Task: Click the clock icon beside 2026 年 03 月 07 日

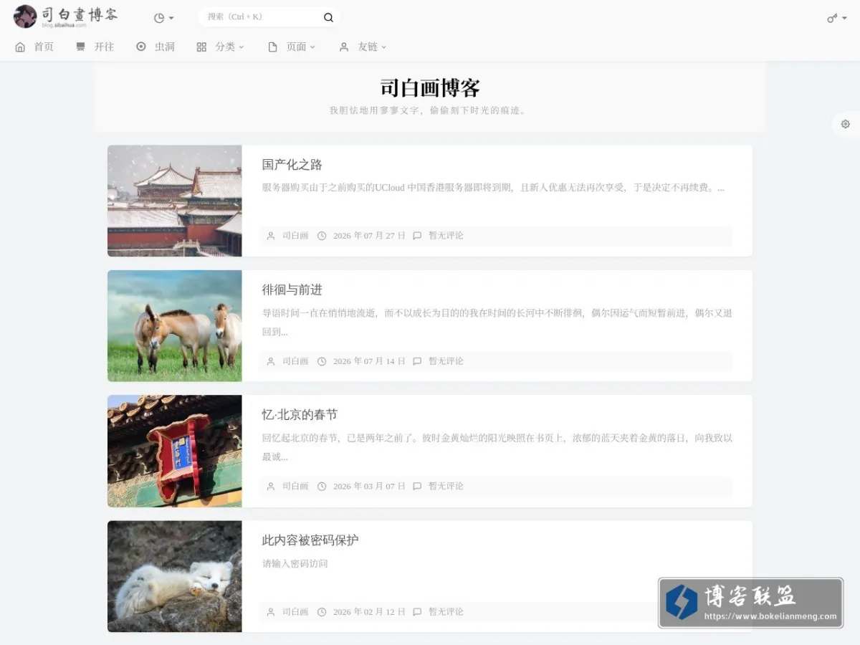Action: click(322, 487)
